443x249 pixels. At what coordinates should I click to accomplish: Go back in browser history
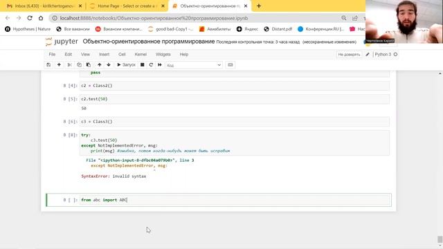[8, 18]
